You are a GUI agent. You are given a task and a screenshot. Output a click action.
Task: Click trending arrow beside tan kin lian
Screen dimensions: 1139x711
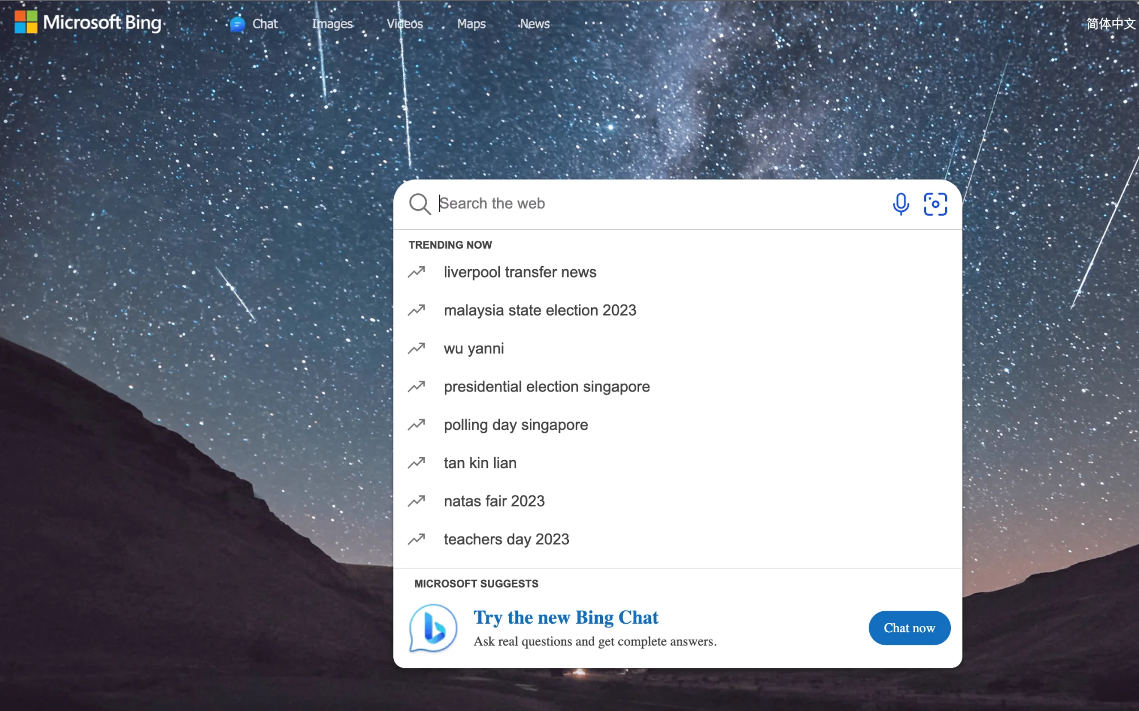(x=416, y=463)
